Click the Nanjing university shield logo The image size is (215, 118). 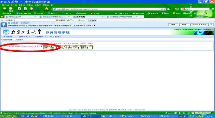pyautogui.click(x=6, y=32)
